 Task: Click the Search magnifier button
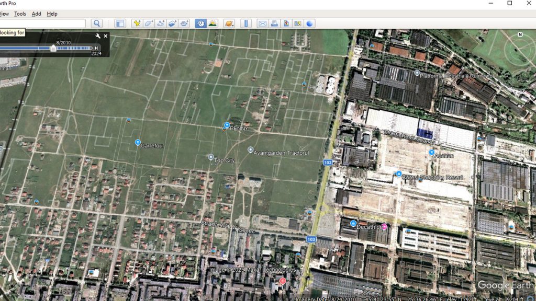point(97,23)
